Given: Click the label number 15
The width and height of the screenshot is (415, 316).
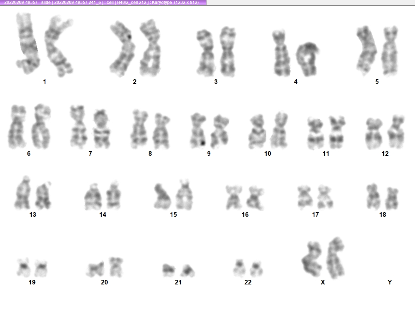Looking at the screenshot, I should point(173,215).
